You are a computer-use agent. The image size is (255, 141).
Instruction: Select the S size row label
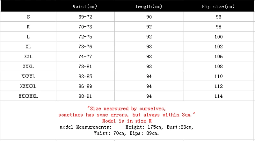(x=28, y=17)
